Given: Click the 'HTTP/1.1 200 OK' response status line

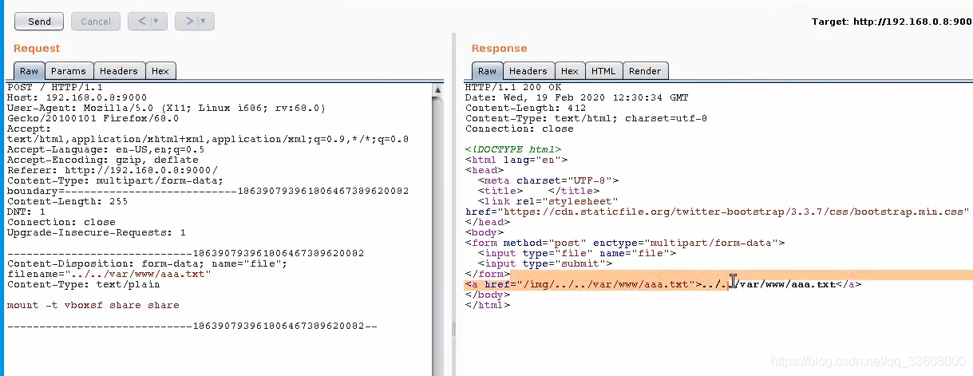Looking at the screenshot, I should (513, 87).
